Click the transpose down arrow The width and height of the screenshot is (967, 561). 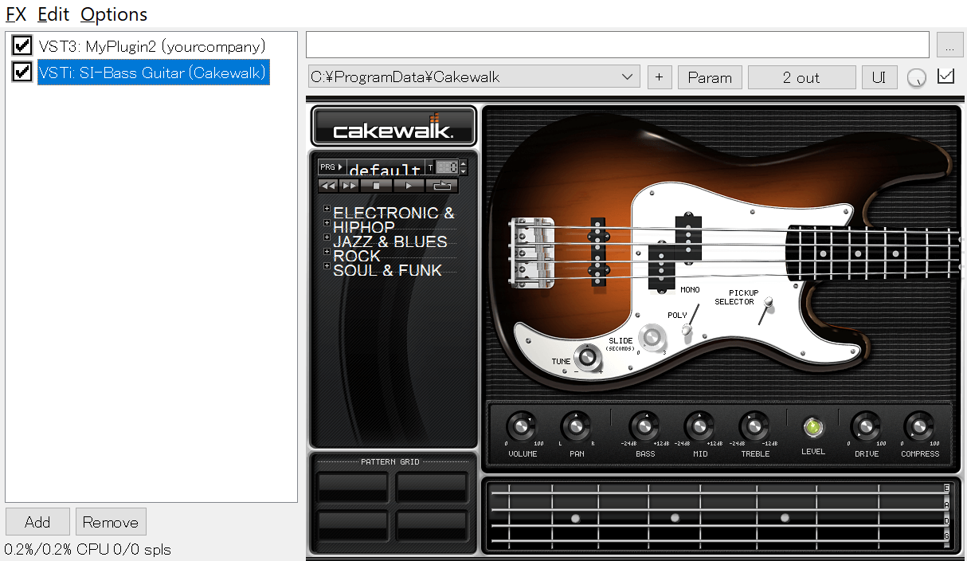(464, 171)
